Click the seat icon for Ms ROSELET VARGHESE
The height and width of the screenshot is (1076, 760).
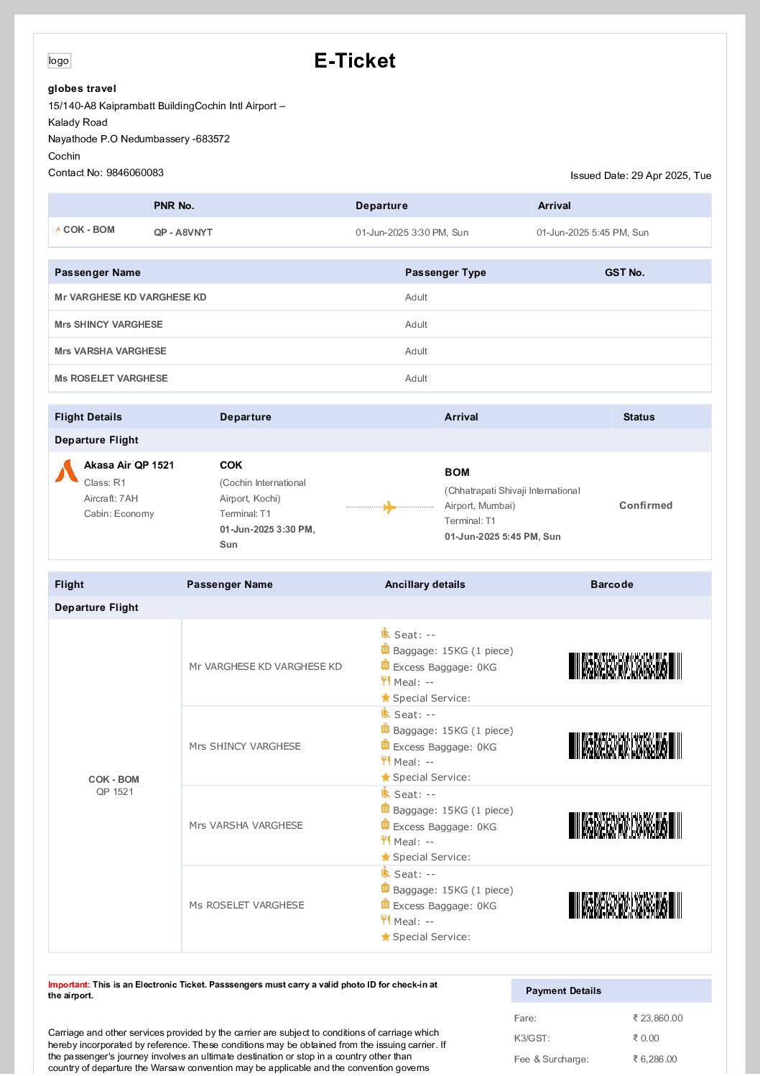point(386,873)
